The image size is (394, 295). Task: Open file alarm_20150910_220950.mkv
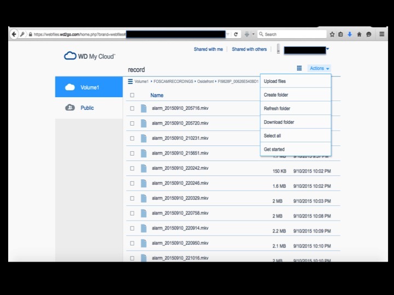tap(180, 243)
